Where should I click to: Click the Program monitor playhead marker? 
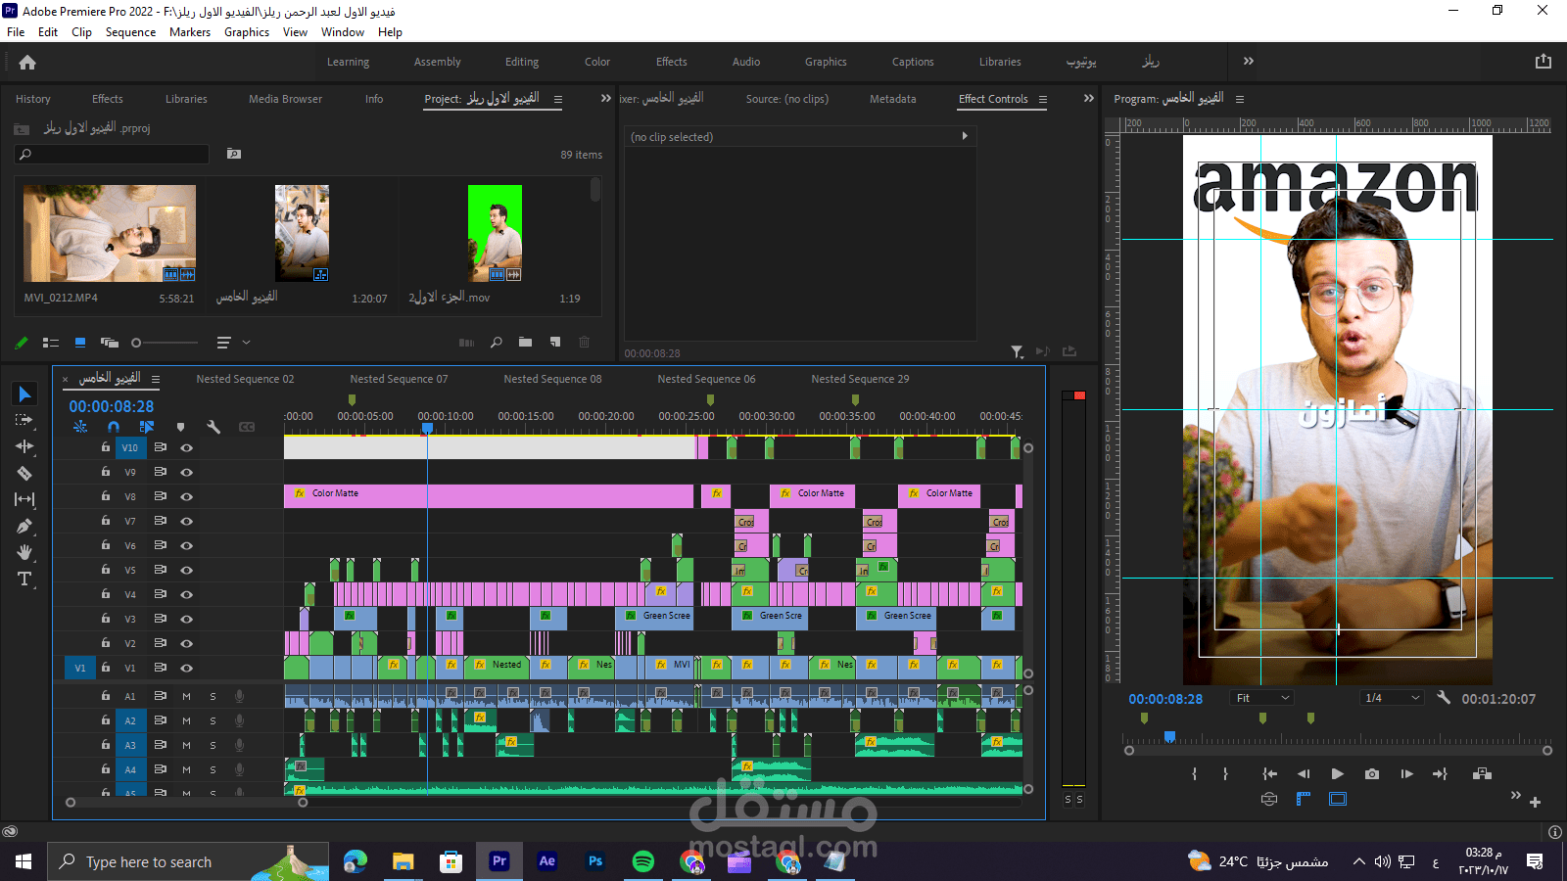[1169, 736]
